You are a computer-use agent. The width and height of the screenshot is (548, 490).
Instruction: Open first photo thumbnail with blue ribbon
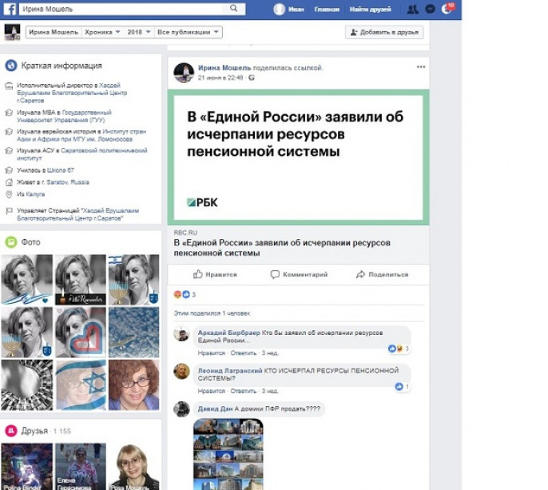pos(27,280)
